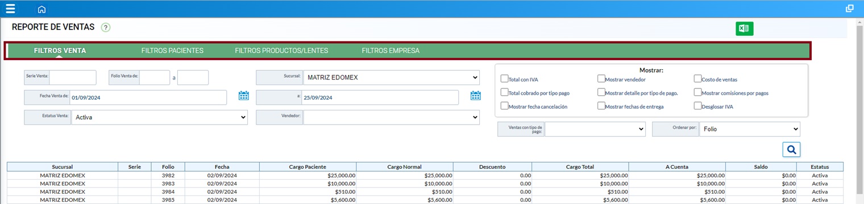Viewport: 864px width, 204px height.
Task: Click the Sucursal column header
Action: (63, 167)
